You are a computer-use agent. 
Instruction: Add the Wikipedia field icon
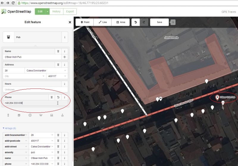point(41,115)
